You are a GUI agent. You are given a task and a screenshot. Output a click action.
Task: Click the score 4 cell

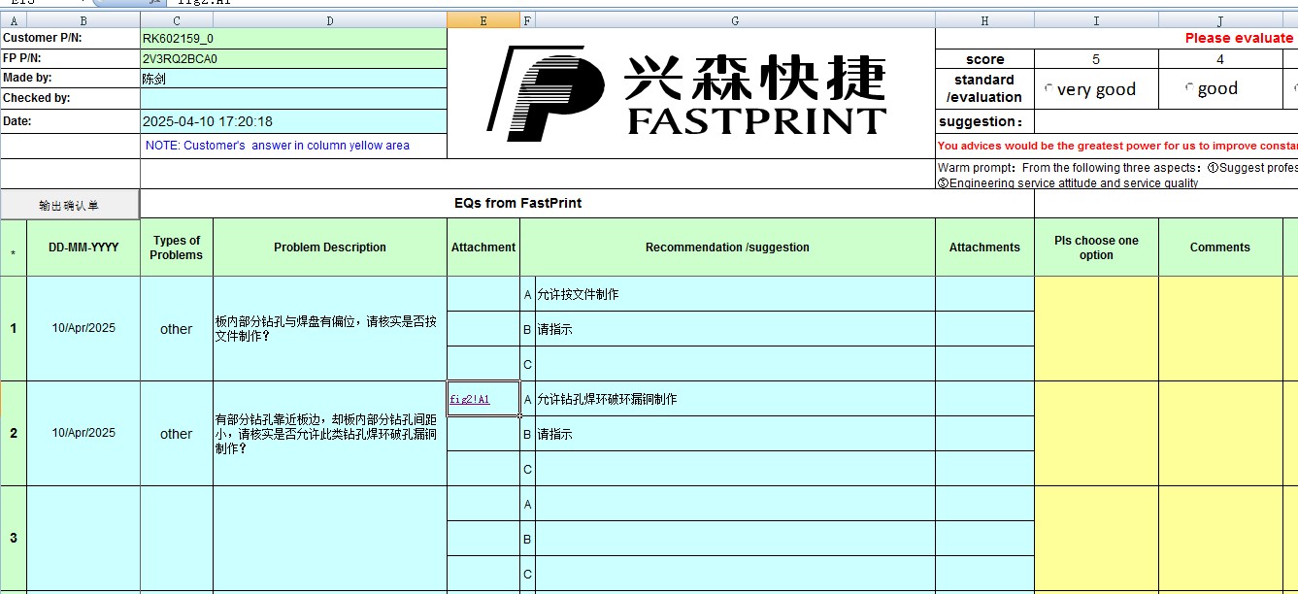(1220, 59)
